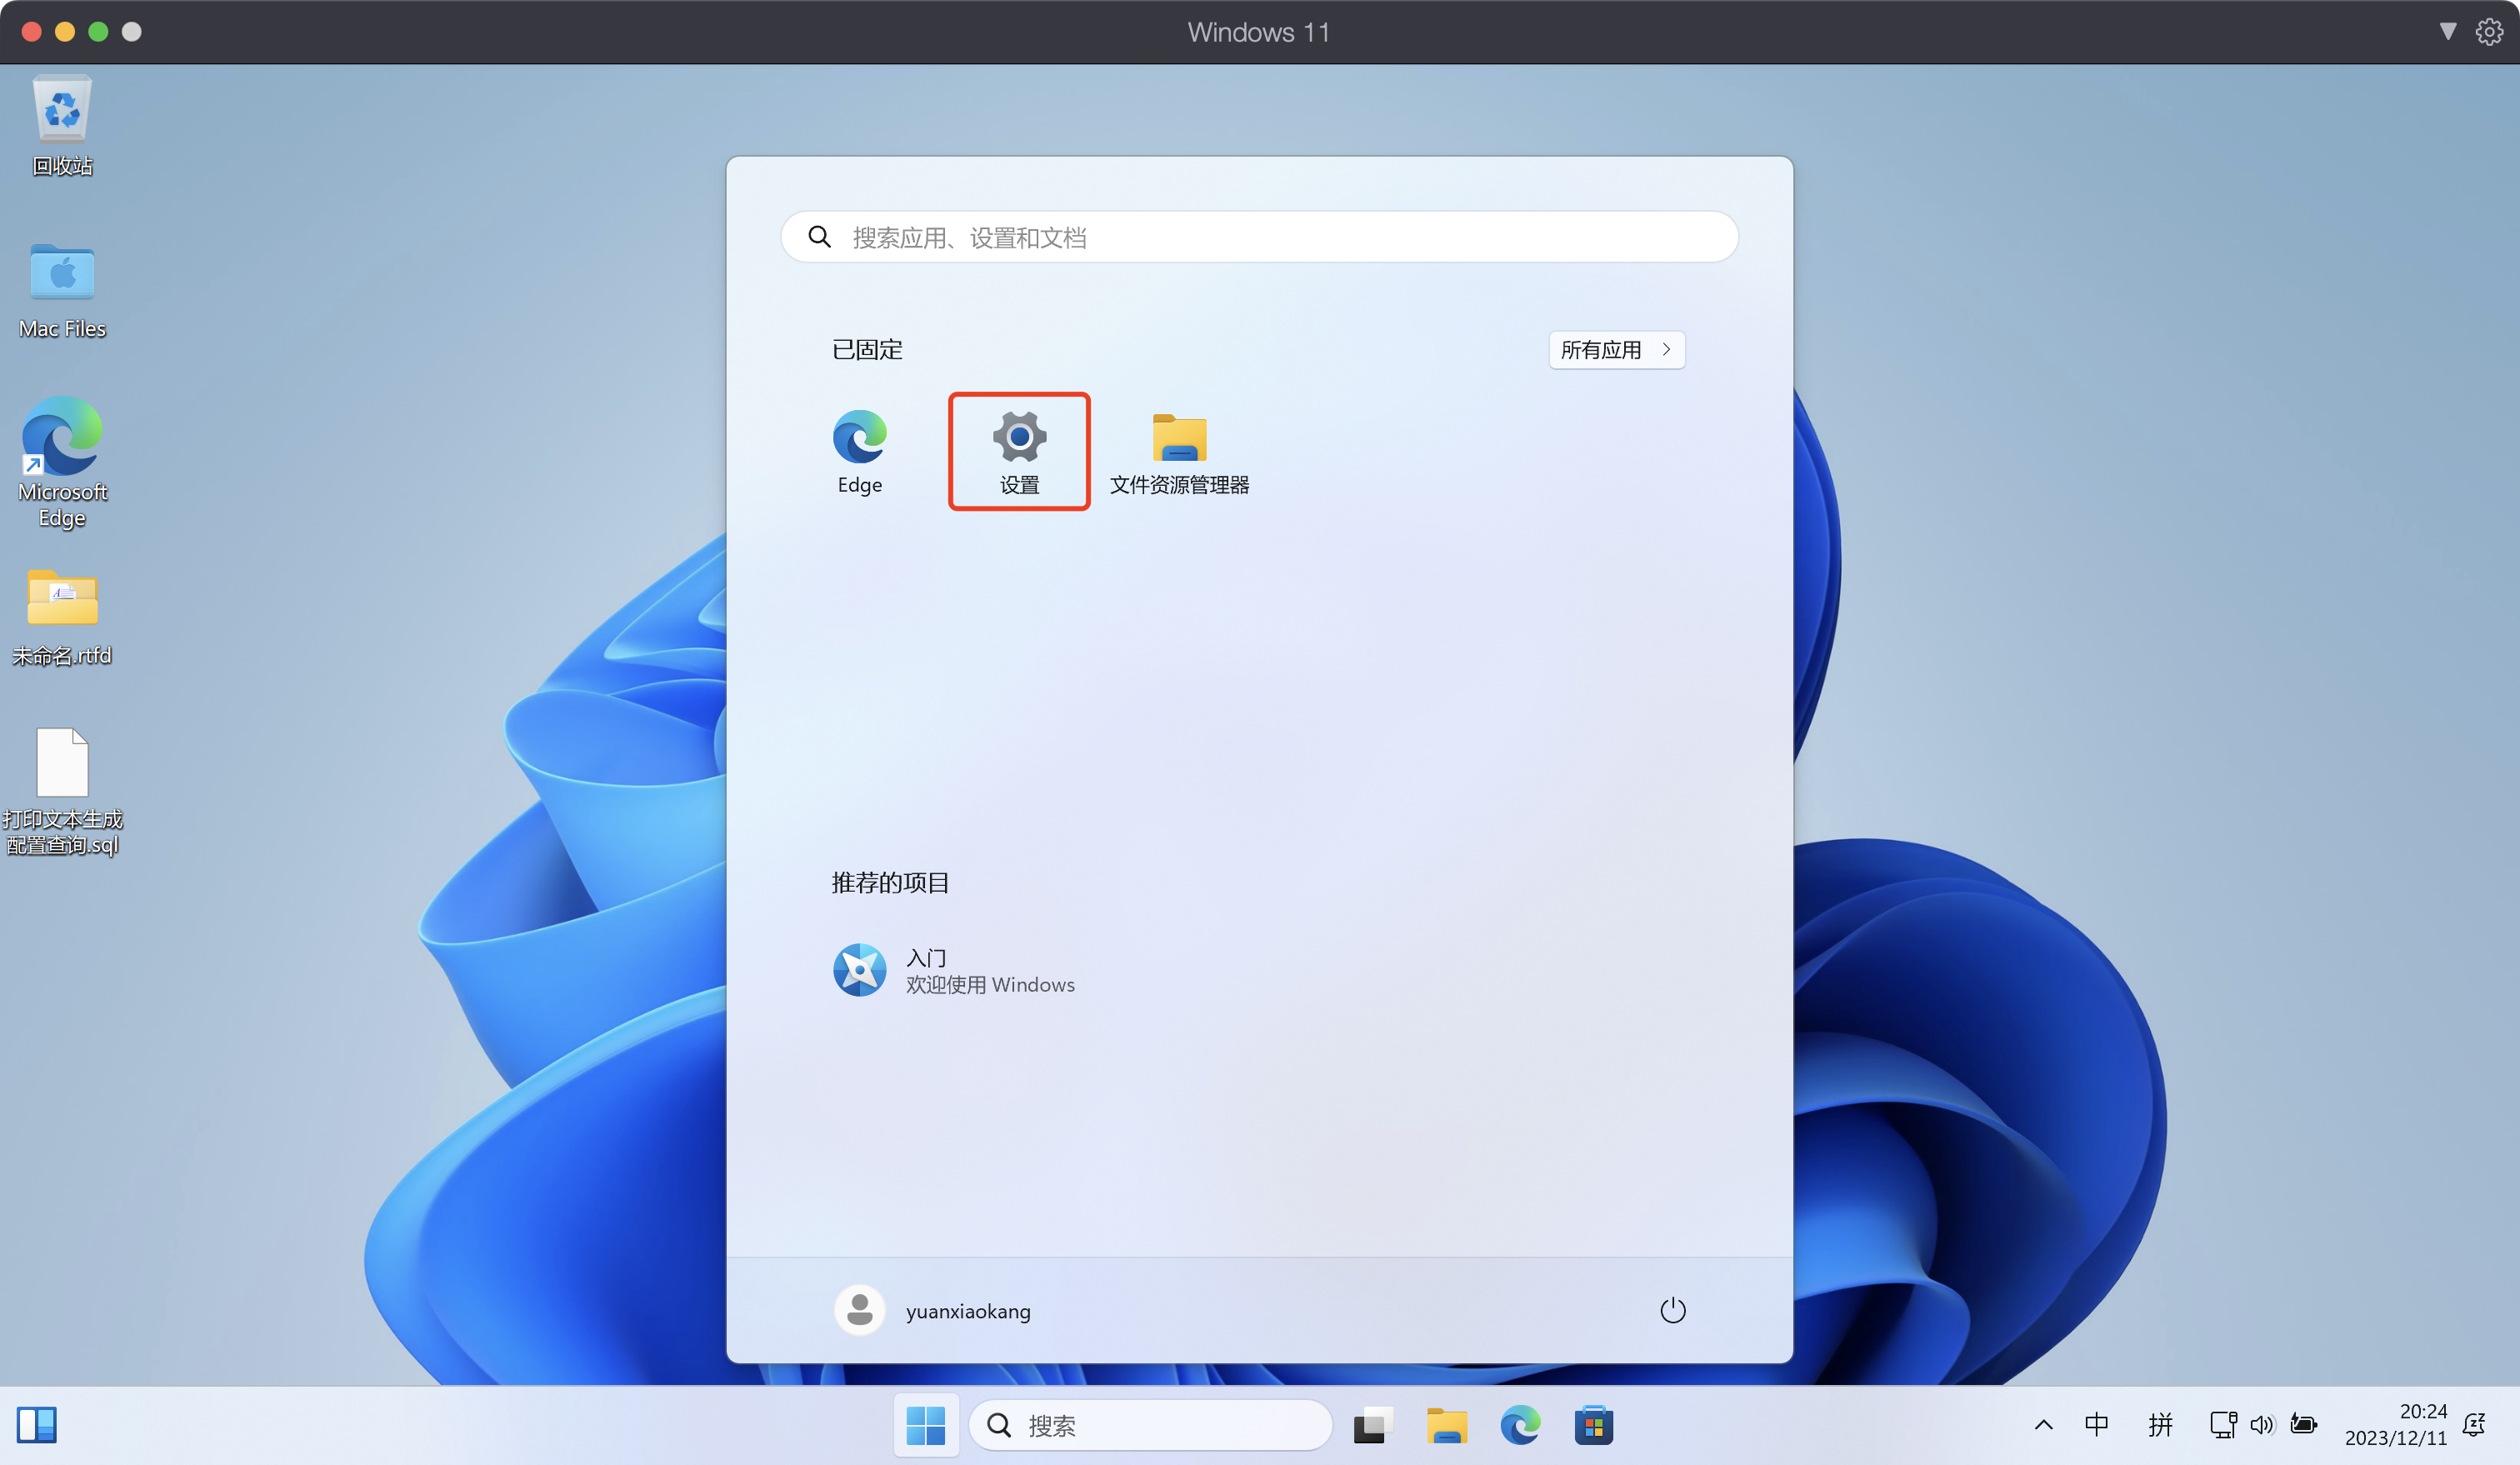2520x1465 pixels.
Task: Open taskbar search box
Action: click(x=1151, y=1425)
